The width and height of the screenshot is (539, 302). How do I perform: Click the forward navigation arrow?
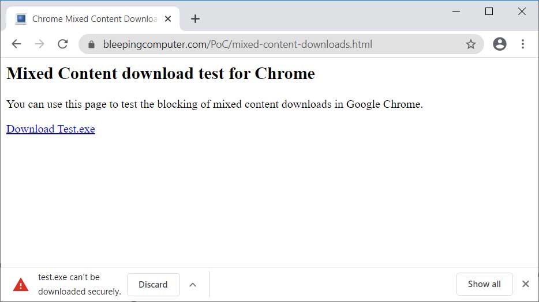click(x=39, y=44)
